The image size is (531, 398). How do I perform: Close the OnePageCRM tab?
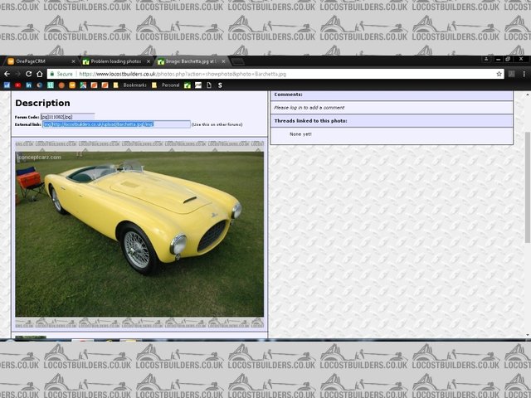(74, 61)
